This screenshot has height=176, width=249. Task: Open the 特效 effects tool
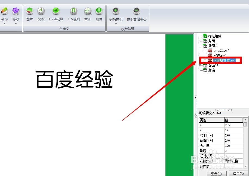(x=16, y=14)
